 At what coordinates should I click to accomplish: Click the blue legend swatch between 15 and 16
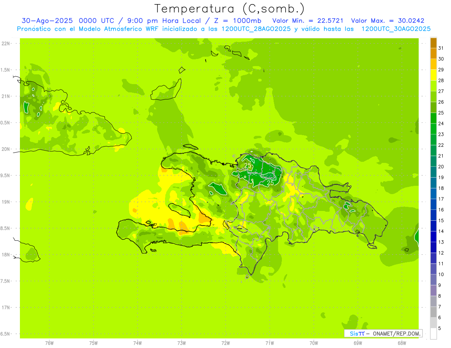click(433, 215)
